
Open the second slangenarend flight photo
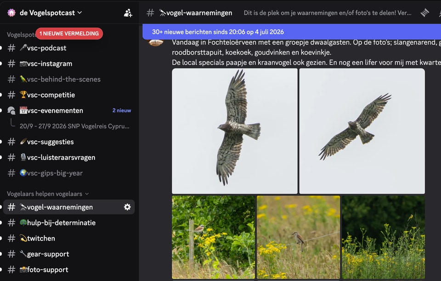pyautogui.click(x=362, y=131)
